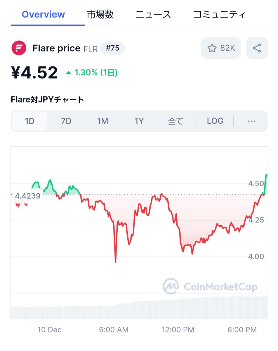The image size is (278, 351).
Task: Toggle LOG scale on the chart
Action: click(215, 121)
